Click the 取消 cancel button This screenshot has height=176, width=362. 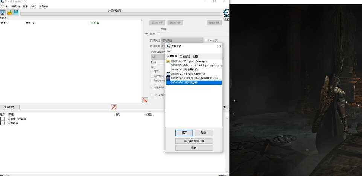pyautogui.click(x=204, y=133)
